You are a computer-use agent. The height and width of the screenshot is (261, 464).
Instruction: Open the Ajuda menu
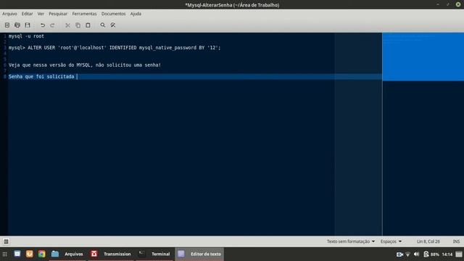click(136, 14)
